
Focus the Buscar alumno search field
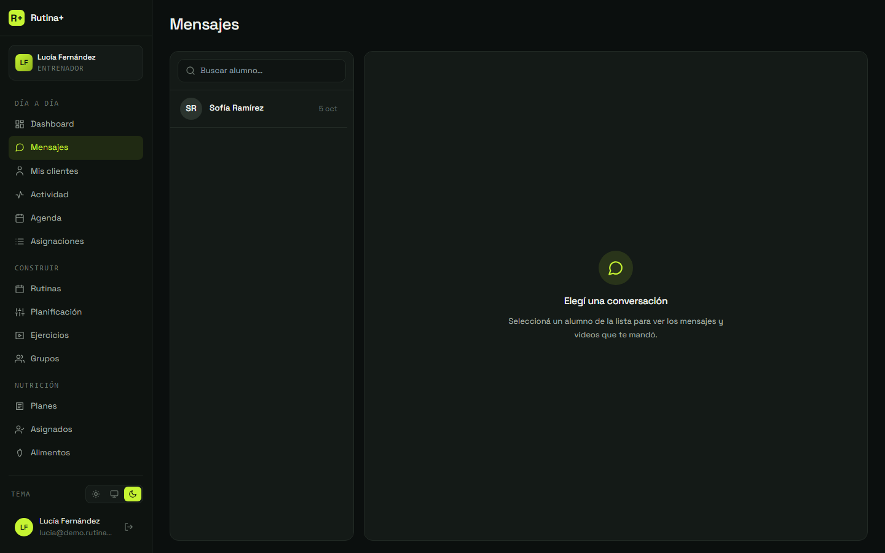click(x=262, y=71)
